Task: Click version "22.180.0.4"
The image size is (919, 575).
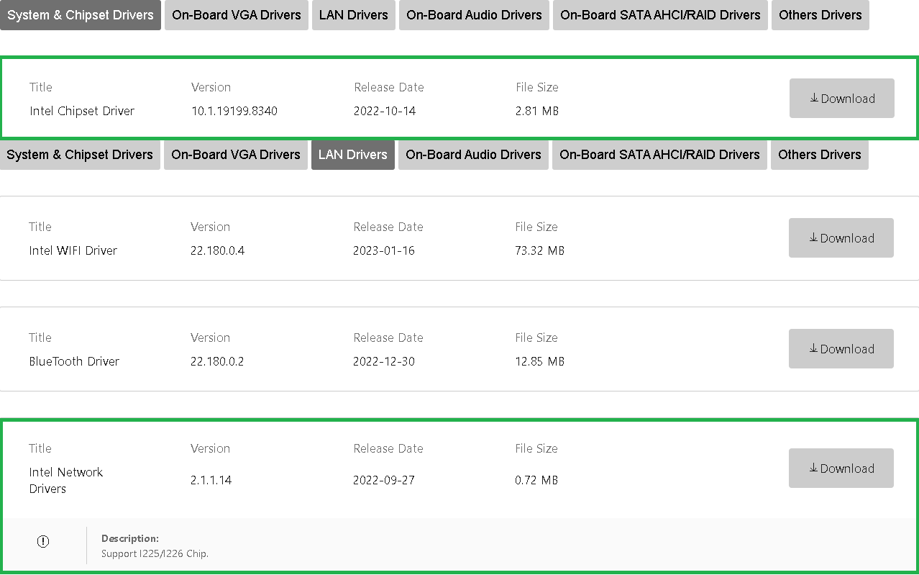Action: pos(217,250)
